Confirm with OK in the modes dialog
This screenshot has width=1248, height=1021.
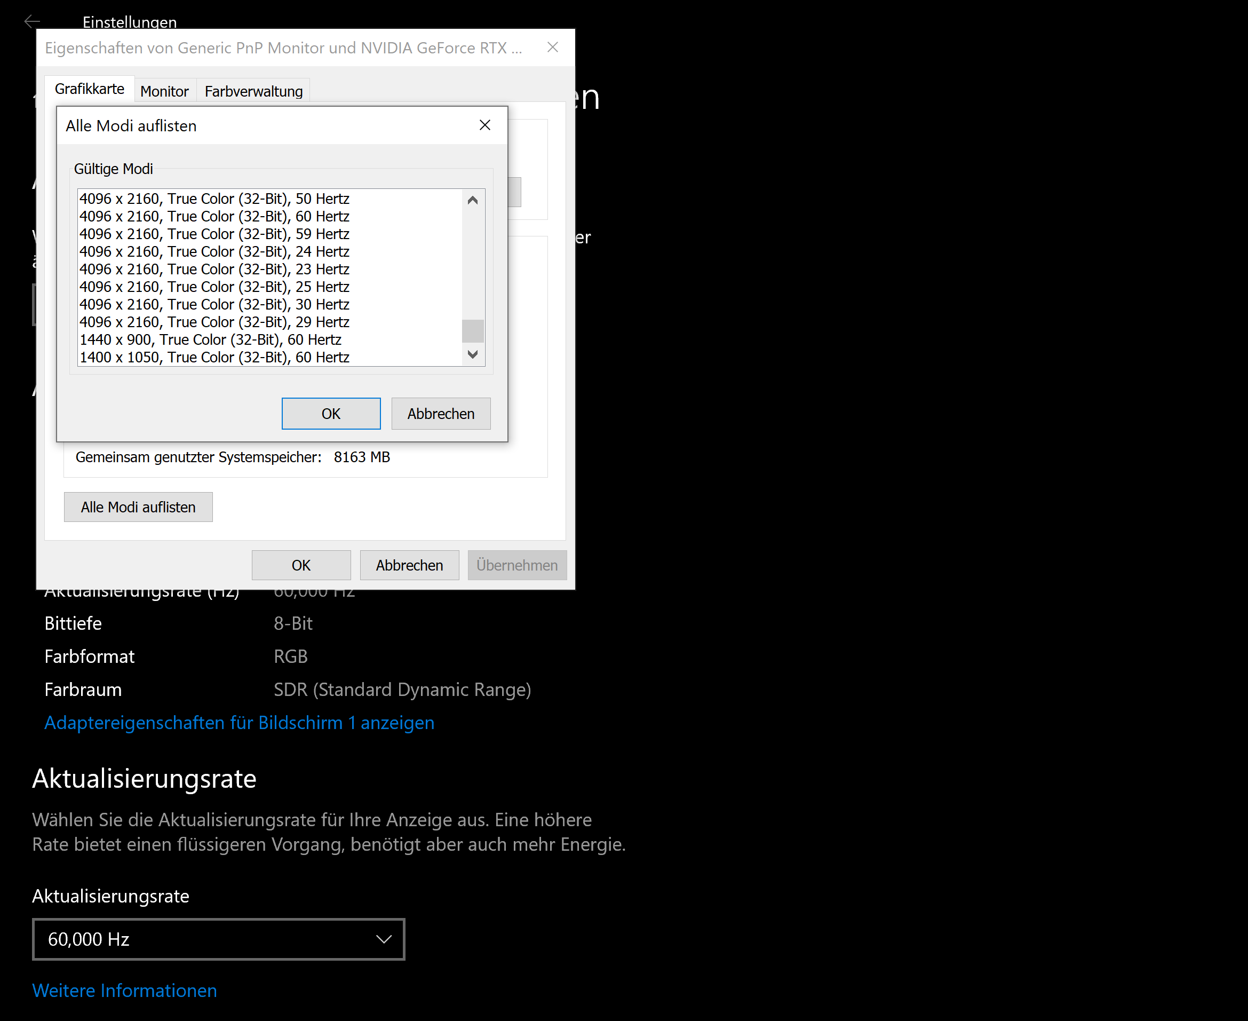tap(330, 414)
